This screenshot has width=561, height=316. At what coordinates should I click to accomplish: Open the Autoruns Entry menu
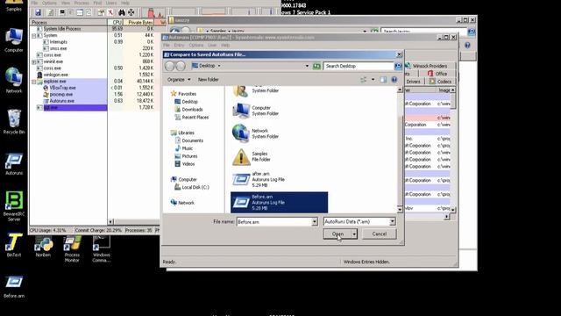[x=179, y=46]
